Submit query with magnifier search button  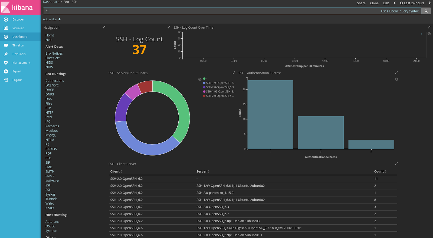point(426,11)
